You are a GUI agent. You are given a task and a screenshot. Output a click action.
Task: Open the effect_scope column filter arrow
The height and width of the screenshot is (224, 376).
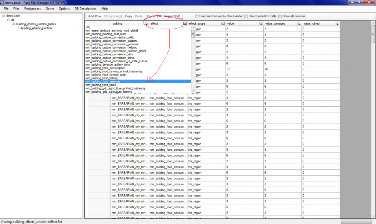pyautogui.click(x=223, y=23)
